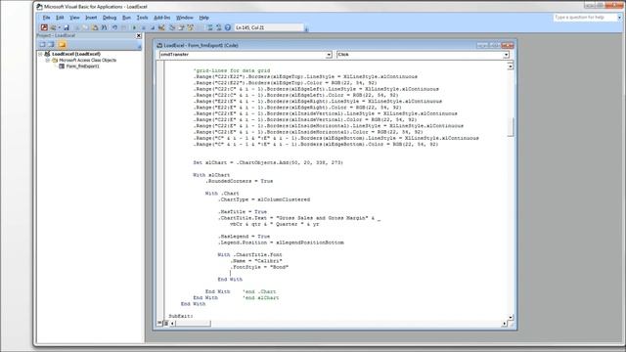
Task: Open the File menu
Action: (x=46, y=18)
